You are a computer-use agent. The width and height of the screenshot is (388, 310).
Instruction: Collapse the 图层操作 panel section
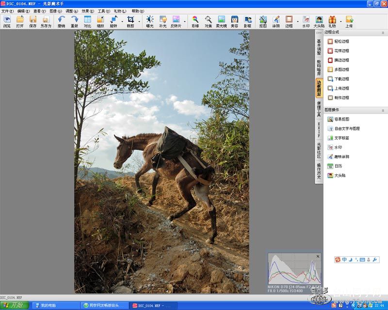(x=384, y=110)
